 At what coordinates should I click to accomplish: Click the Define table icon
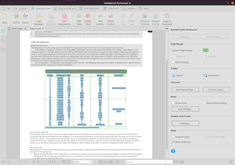[x=17, y=16]
